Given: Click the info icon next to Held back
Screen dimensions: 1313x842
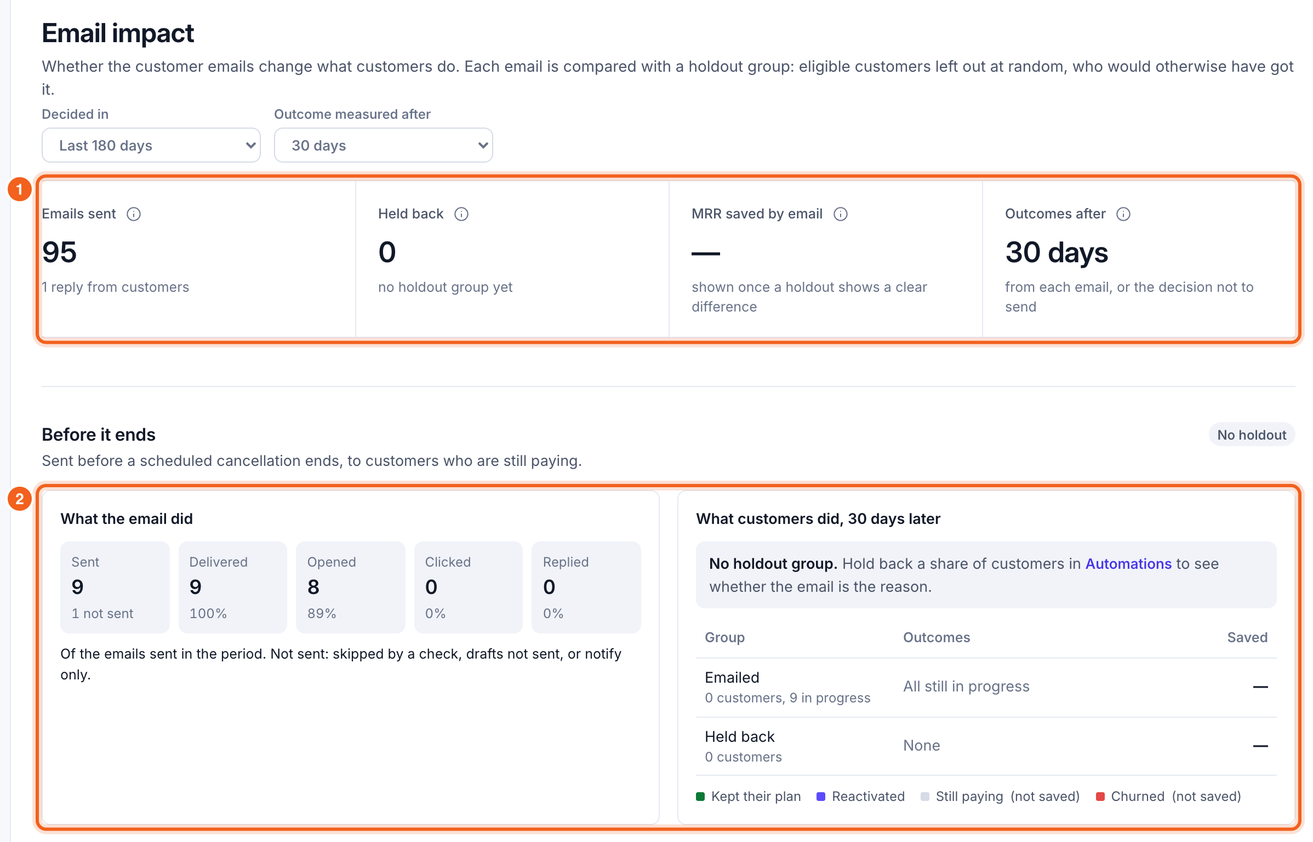Looking at the screenshot, I should pyautogui.click(x=461, y=214).
